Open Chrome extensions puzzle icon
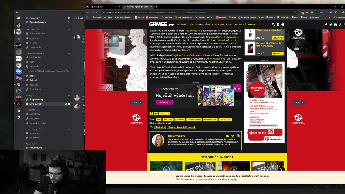The width and height of the screenshot is (345, 194). [x=336, y=12]
